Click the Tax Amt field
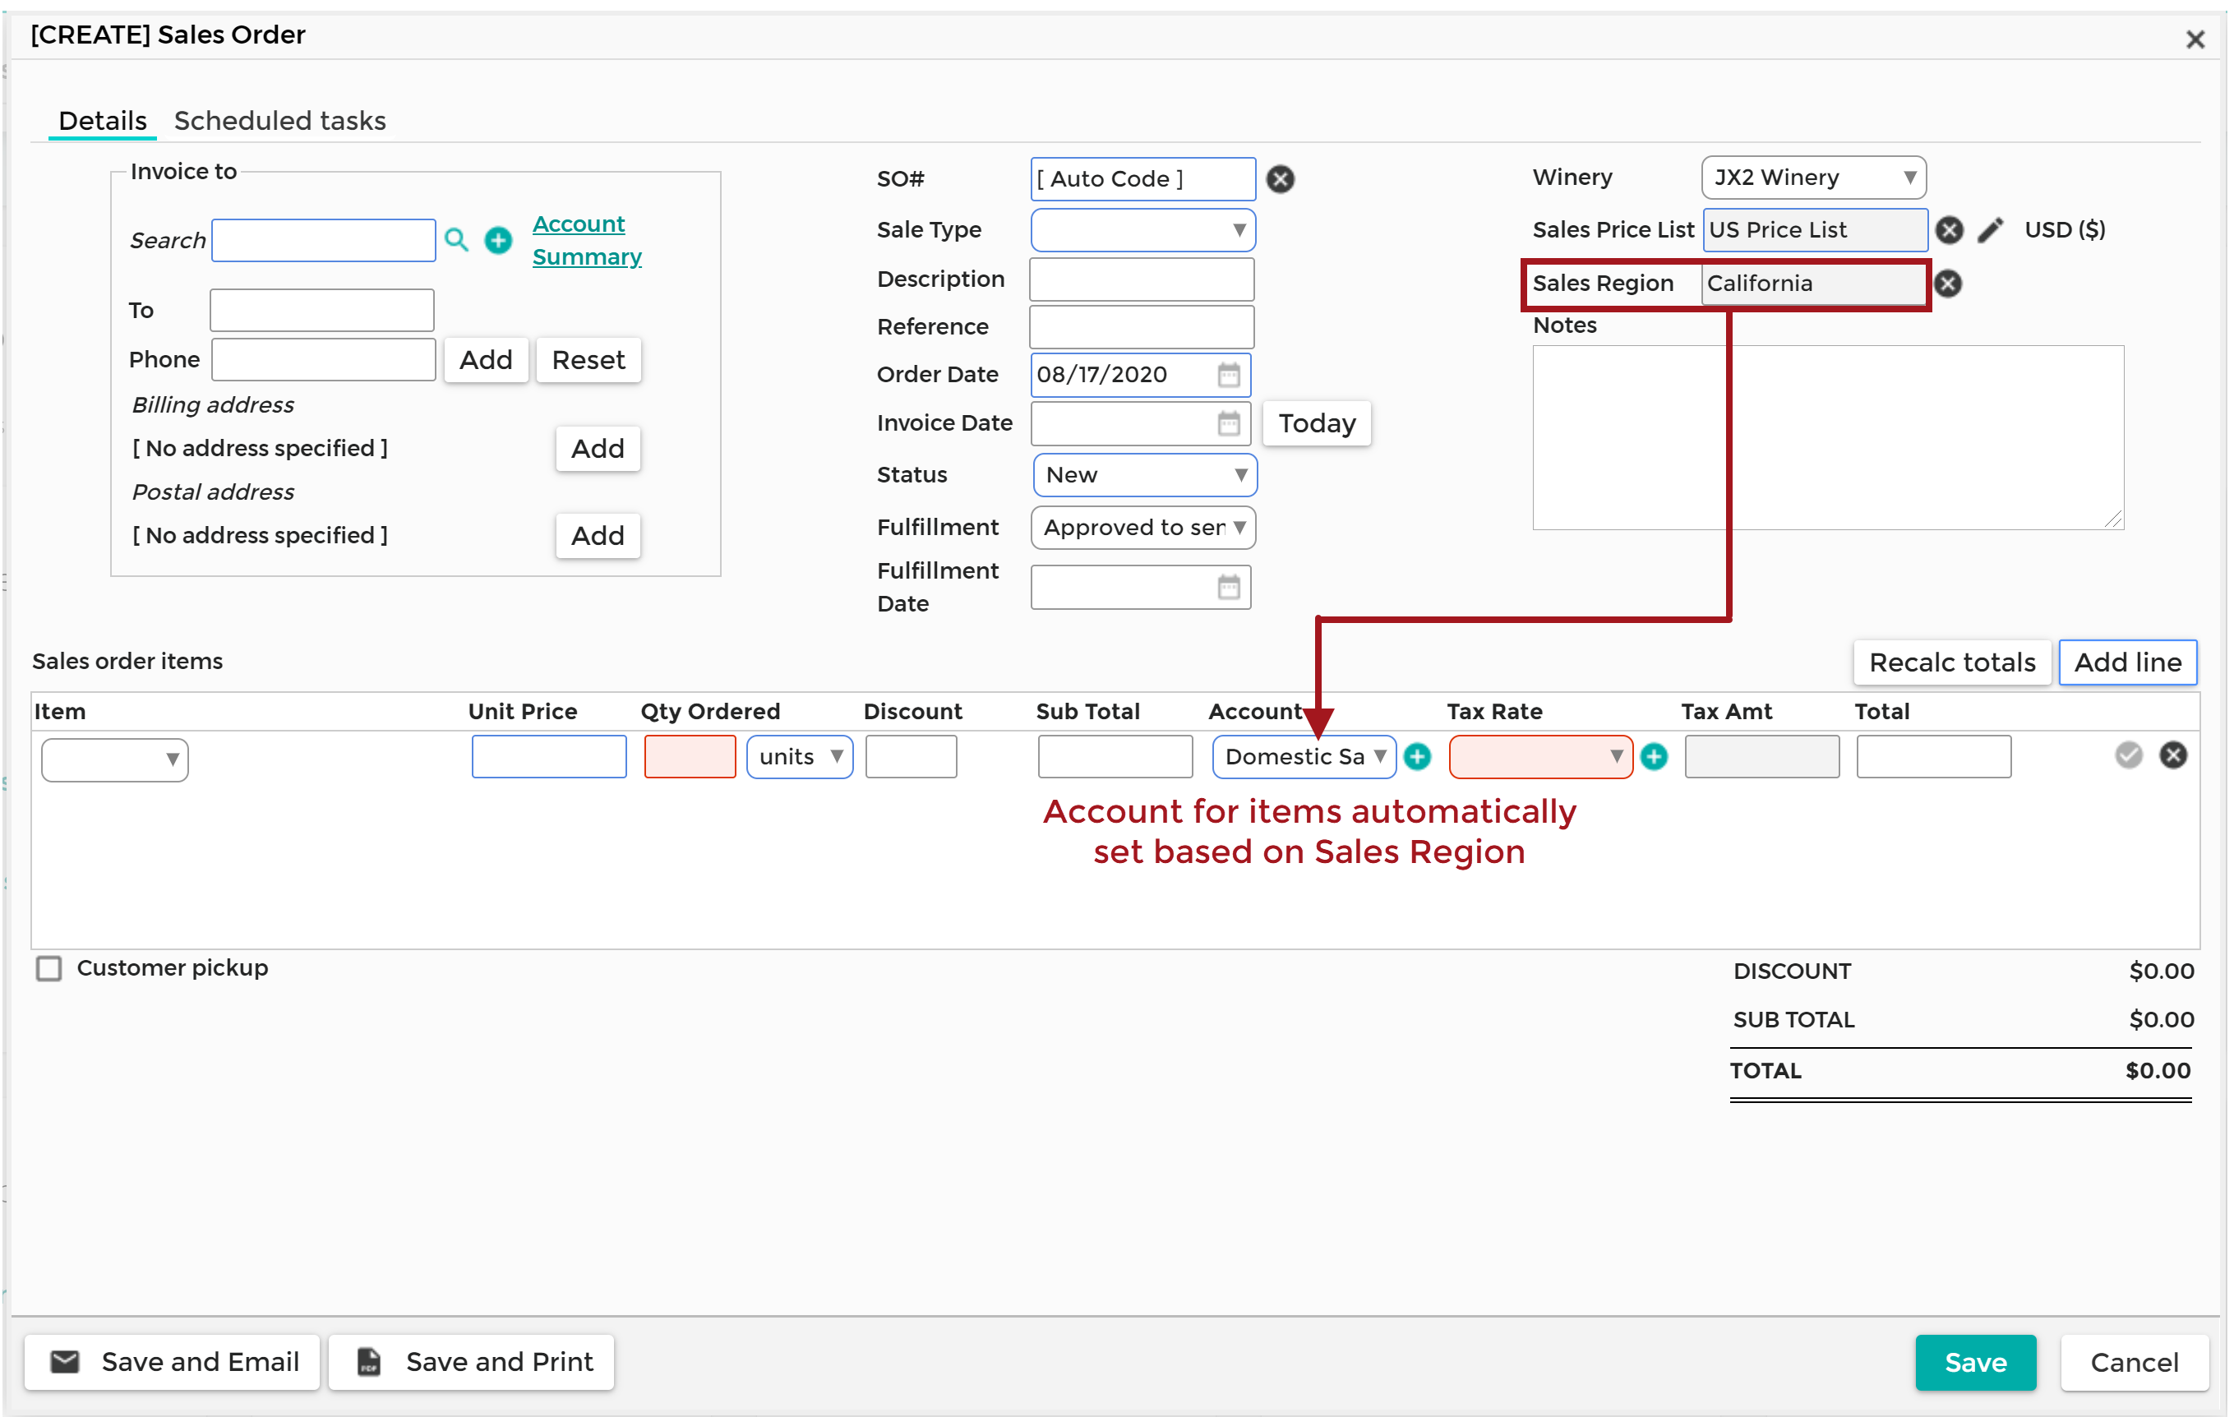Screen dimensions: 2234x1417 point(1761,757)
